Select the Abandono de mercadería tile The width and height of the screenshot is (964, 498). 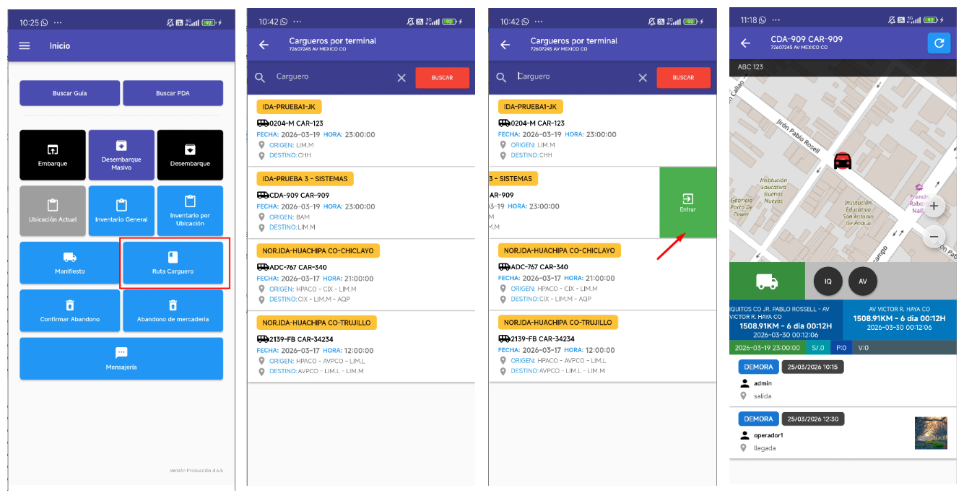(x=173, y=310)
